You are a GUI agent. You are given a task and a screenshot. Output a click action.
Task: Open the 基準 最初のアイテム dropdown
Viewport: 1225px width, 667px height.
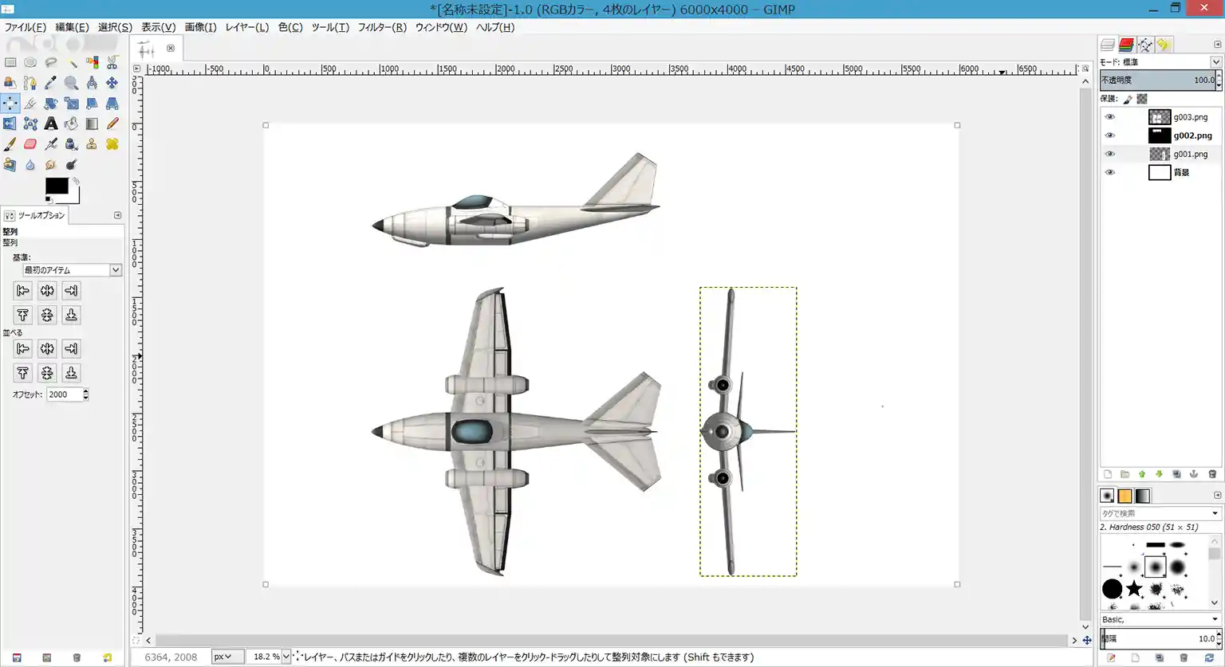[x=72, y=270]
